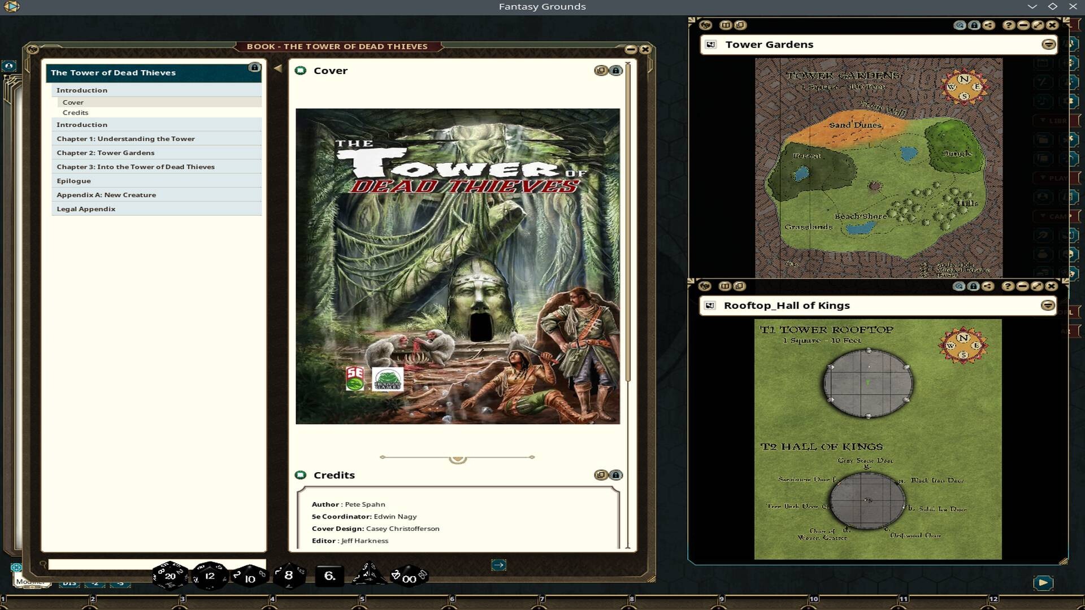Select Chapter 2: Tower Gardens in the contents
The width and height of the screenshot is (1085, 610).
click(x=105, y=152)
